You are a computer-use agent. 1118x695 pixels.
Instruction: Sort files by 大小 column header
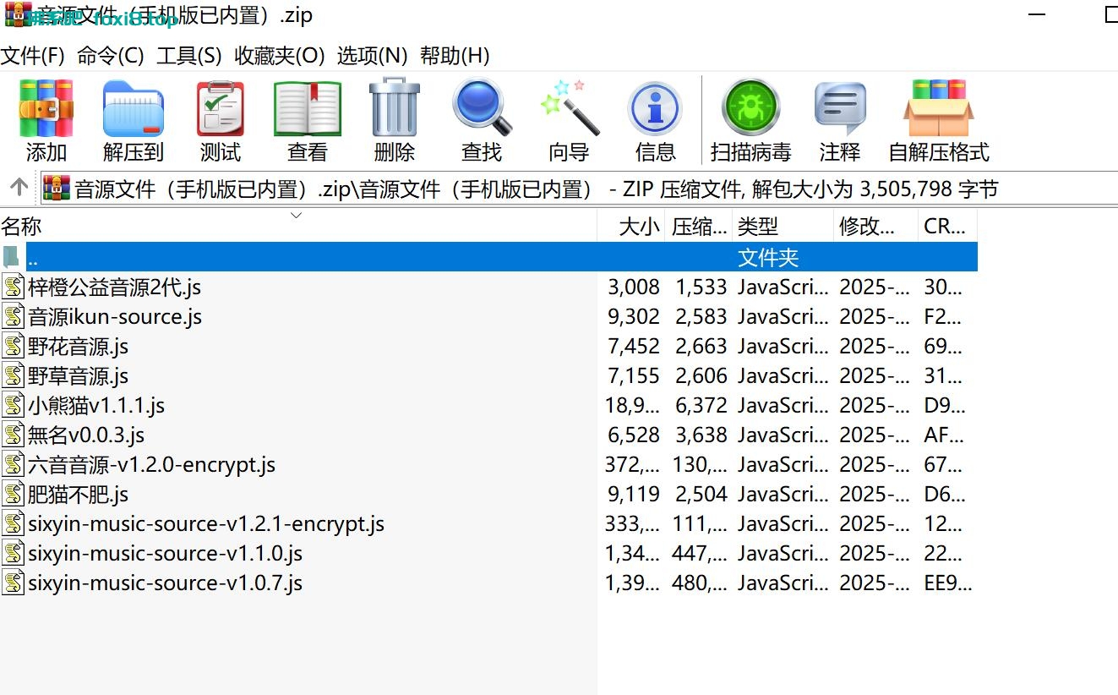638,227
